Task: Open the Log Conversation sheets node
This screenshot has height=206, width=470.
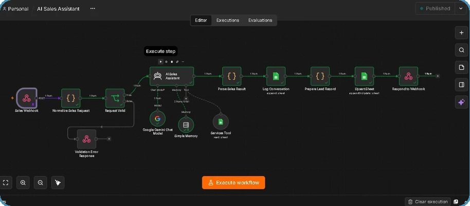Action: click(276, 76)
